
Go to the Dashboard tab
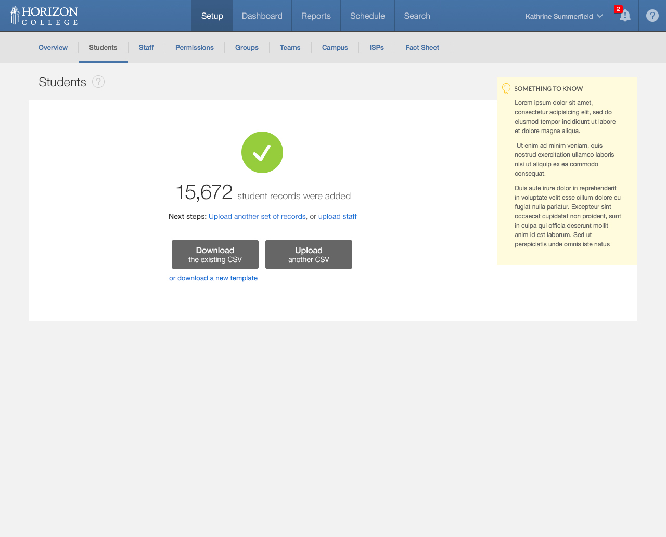click(x=262, y=16)
